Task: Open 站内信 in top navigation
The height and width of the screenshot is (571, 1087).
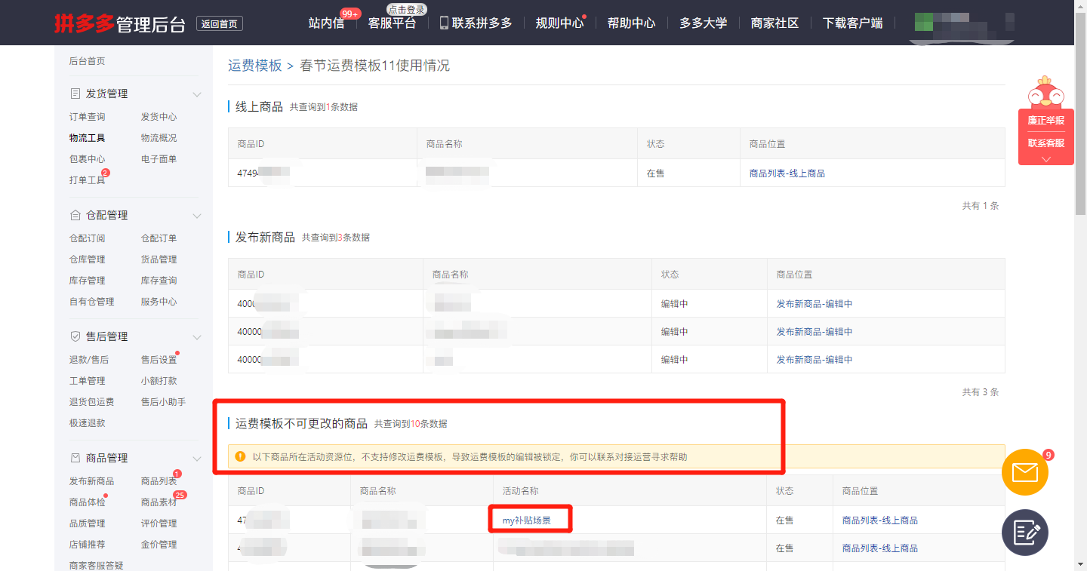Action: pos(326,23)
